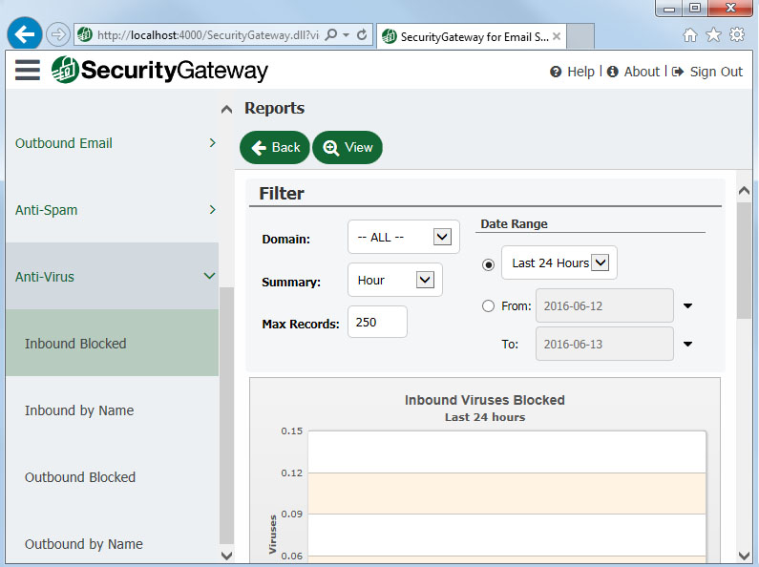Click the 0.09 chart axis value

click(292, 514)
